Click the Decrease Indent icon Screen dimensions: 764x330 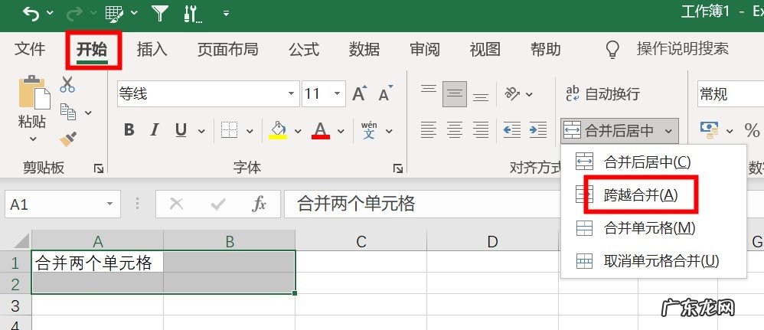[511, 130]
